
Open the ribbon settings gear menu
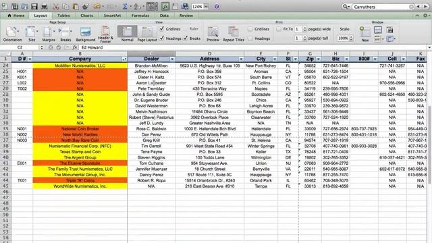coord(426,16)
